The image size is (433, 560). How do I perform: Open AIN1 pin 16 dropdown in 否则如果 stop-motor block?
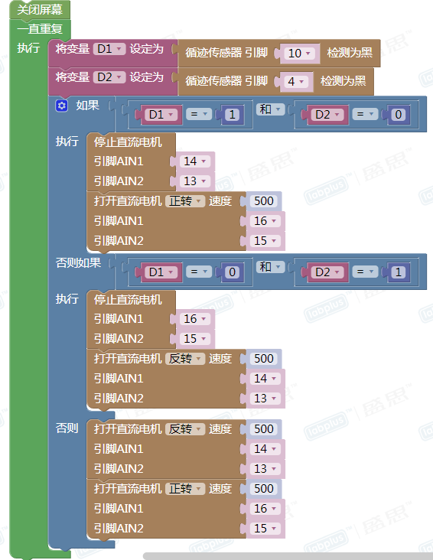coord(195,319)
